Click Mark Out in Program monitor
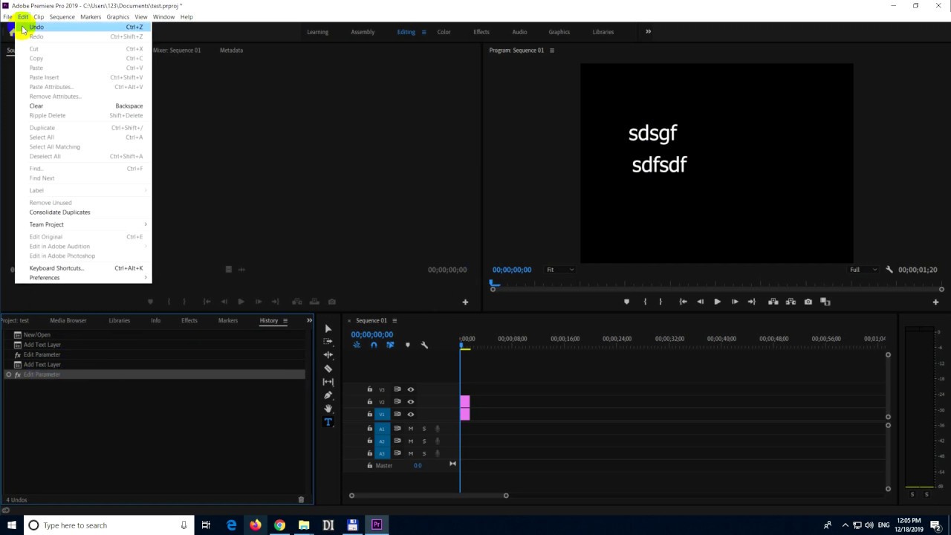 (660, 302)
